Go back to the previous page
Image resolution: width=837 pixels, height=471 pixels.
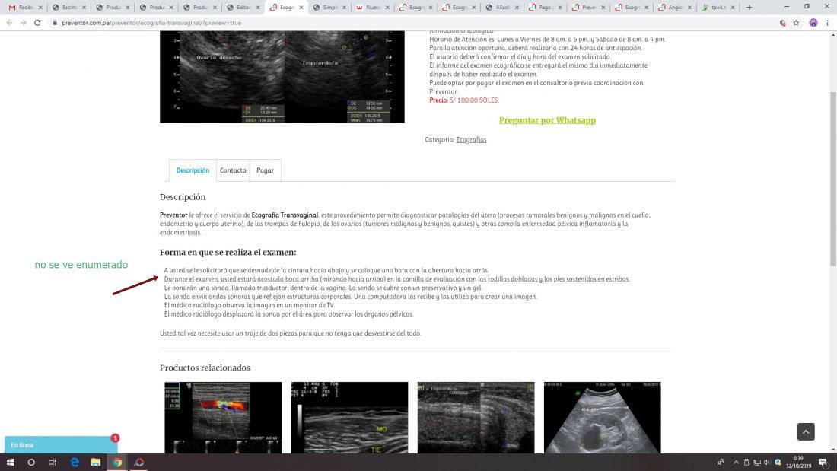coord(10,23)
